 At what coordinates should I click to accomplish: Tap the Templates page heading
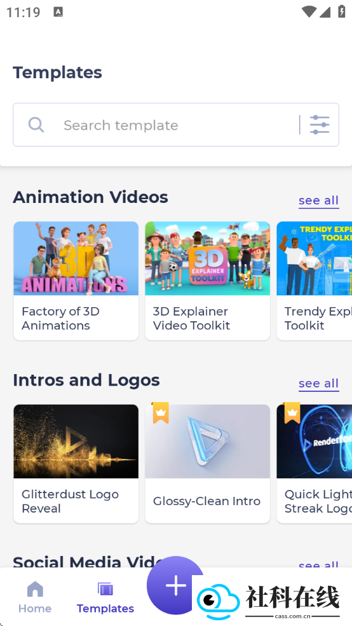point(57,73)
